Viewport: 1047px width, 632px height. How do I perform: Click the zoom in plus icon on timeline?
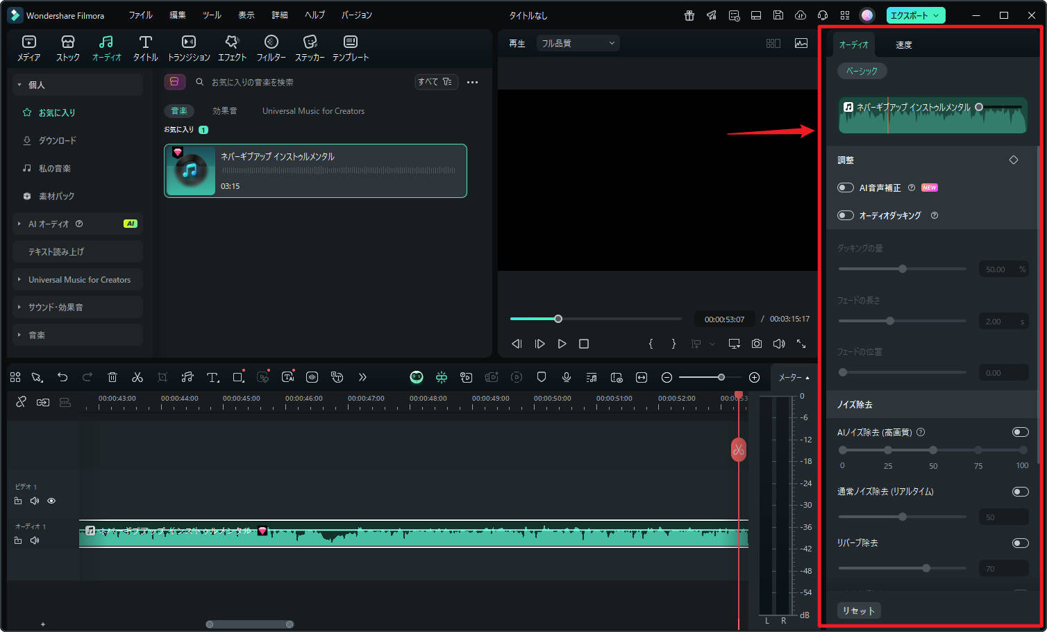tap(755, 377)
